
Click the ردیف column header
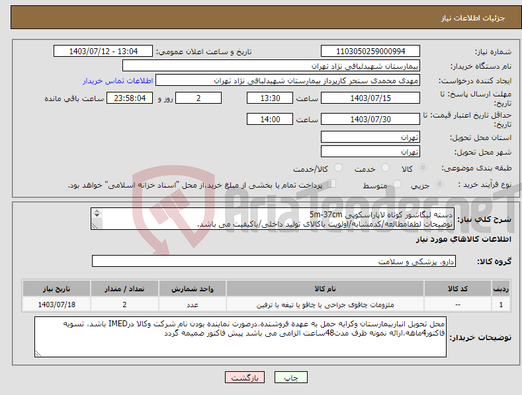(x=501, y=289)
